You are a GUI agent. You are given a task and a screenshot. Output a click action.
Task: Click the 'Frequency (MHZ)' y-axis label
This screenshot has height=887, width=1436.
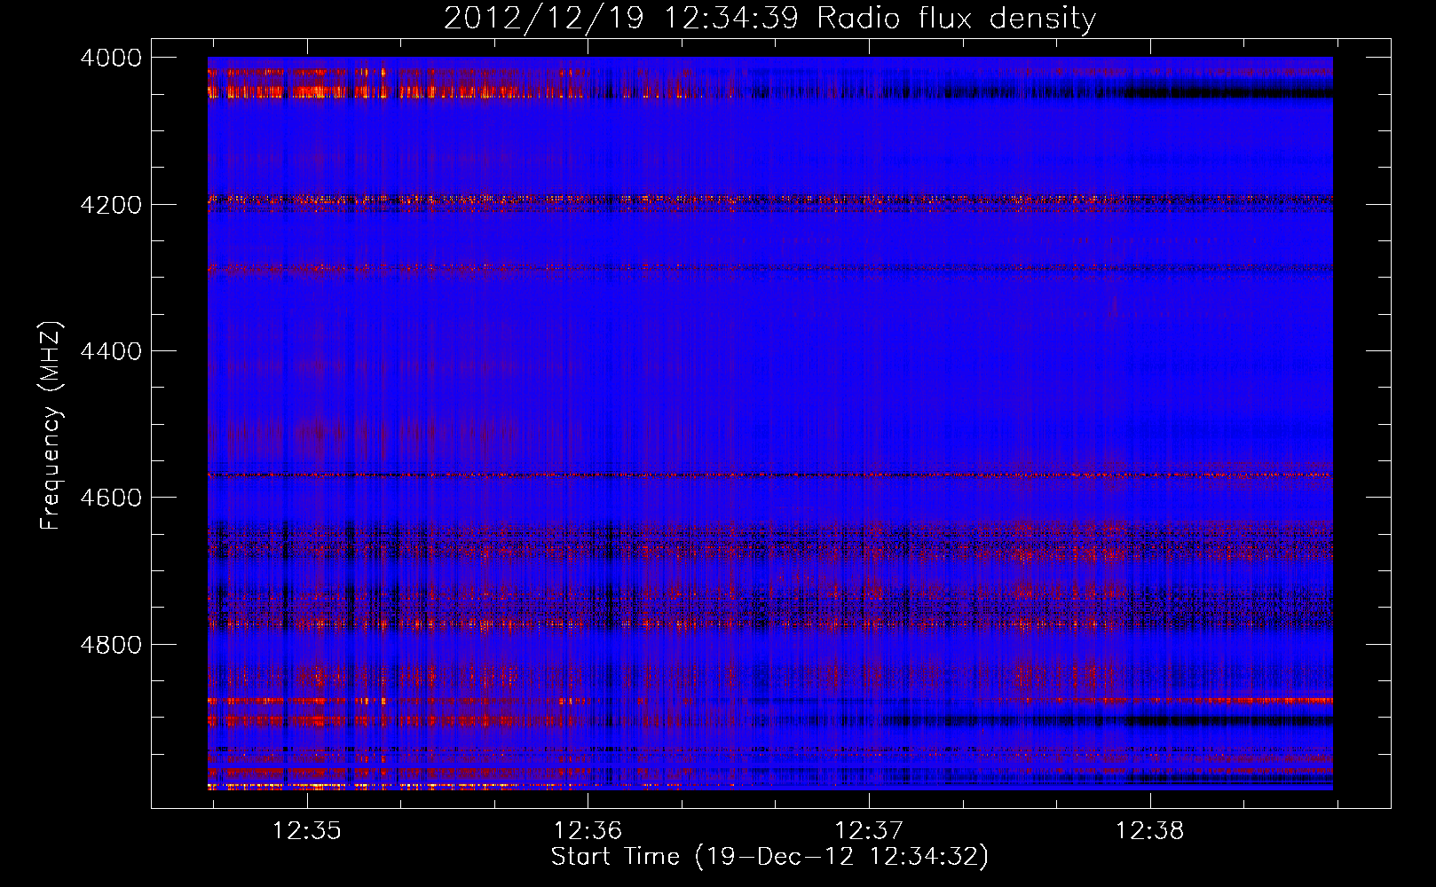(51, 427)
